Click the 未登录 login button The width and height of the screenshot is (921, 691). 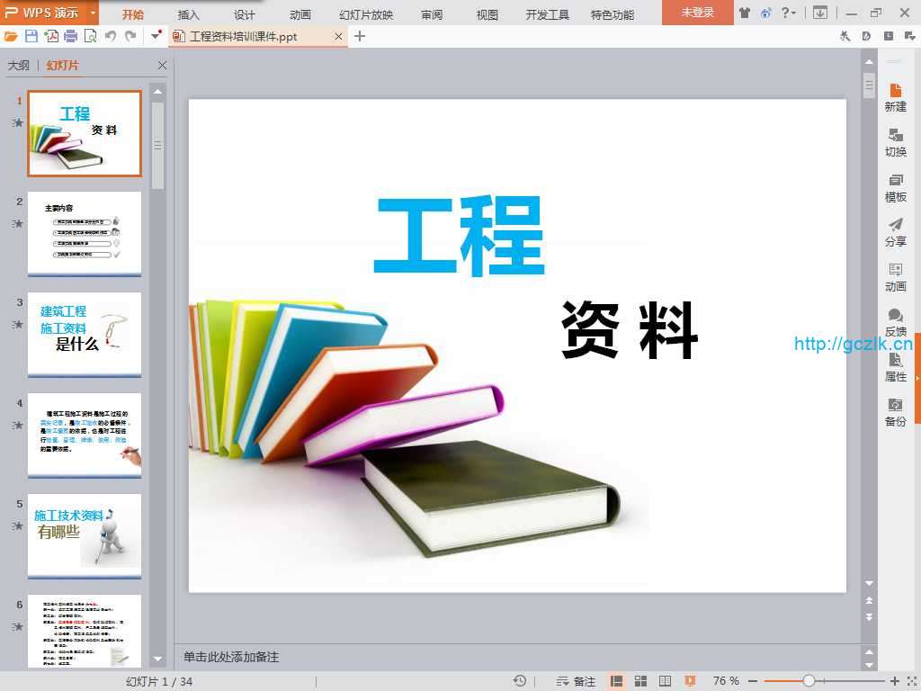pyautogui.click(x=697, y=13)
